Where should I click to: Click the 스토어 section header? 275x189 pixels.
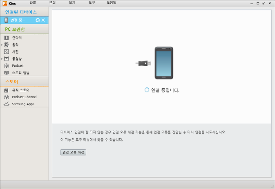[x=11, y=82]
